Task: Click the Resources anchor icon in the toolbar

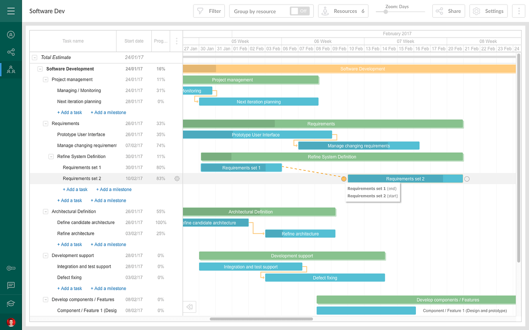Action: (326, 11)
